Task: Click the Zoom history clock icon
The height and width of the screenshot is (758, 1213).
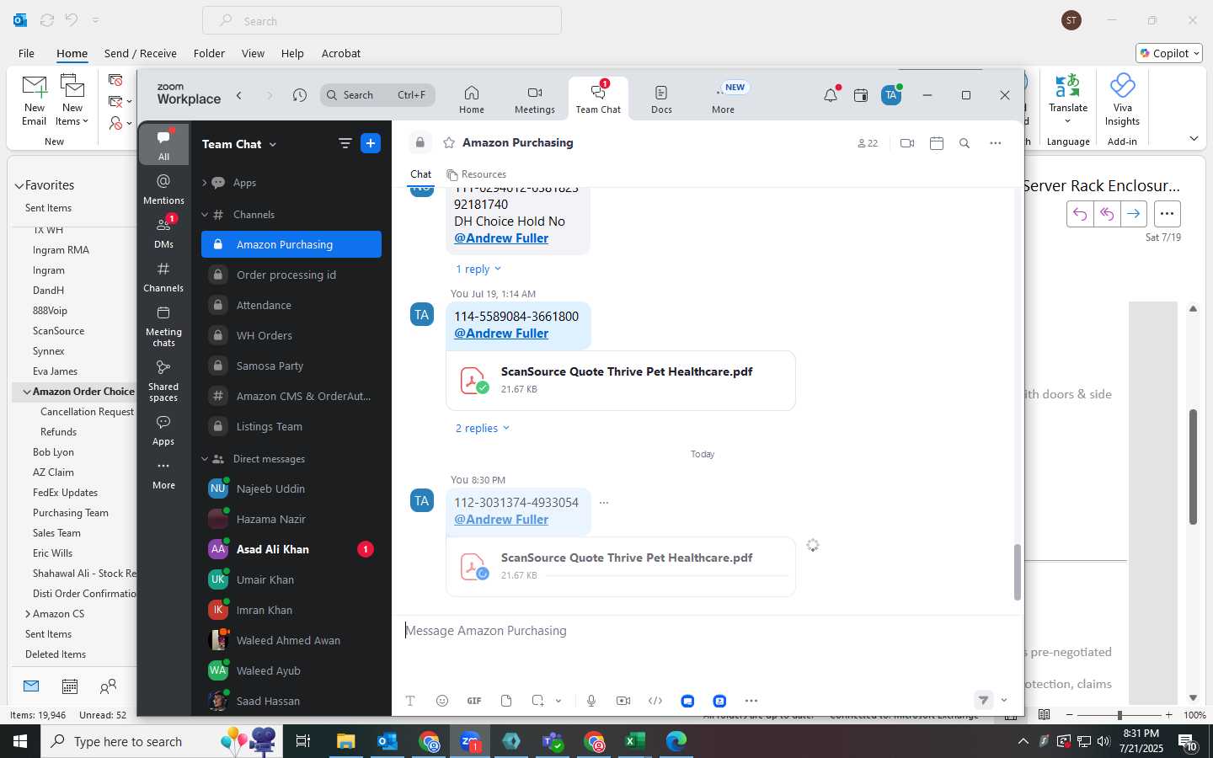Action: pos(299,95)
